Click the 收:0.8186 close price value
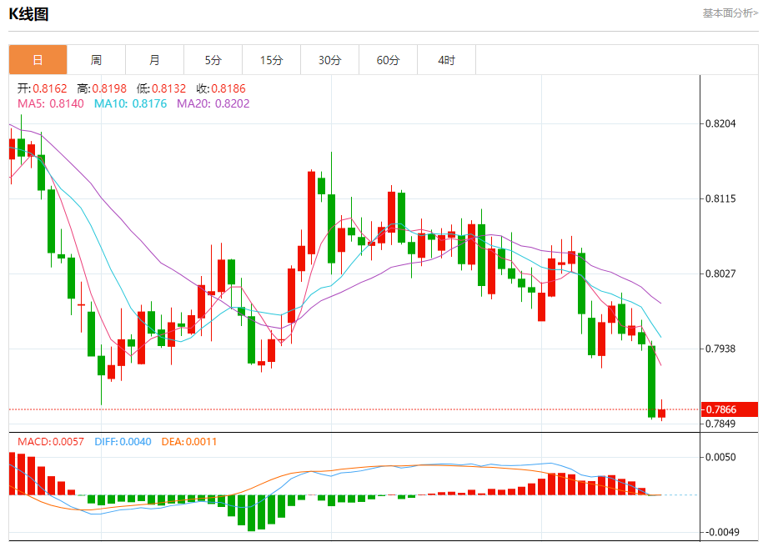Viewport: 763px width, 542px height. click(221, 88)
